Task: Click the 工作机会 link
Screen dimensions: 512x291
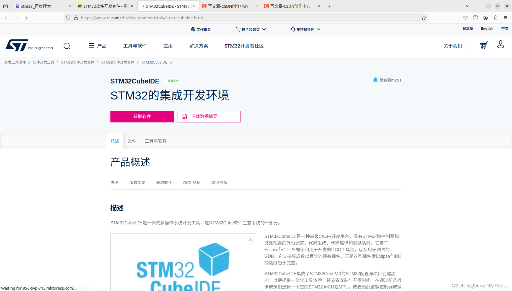Action: [x=201, y=29]
